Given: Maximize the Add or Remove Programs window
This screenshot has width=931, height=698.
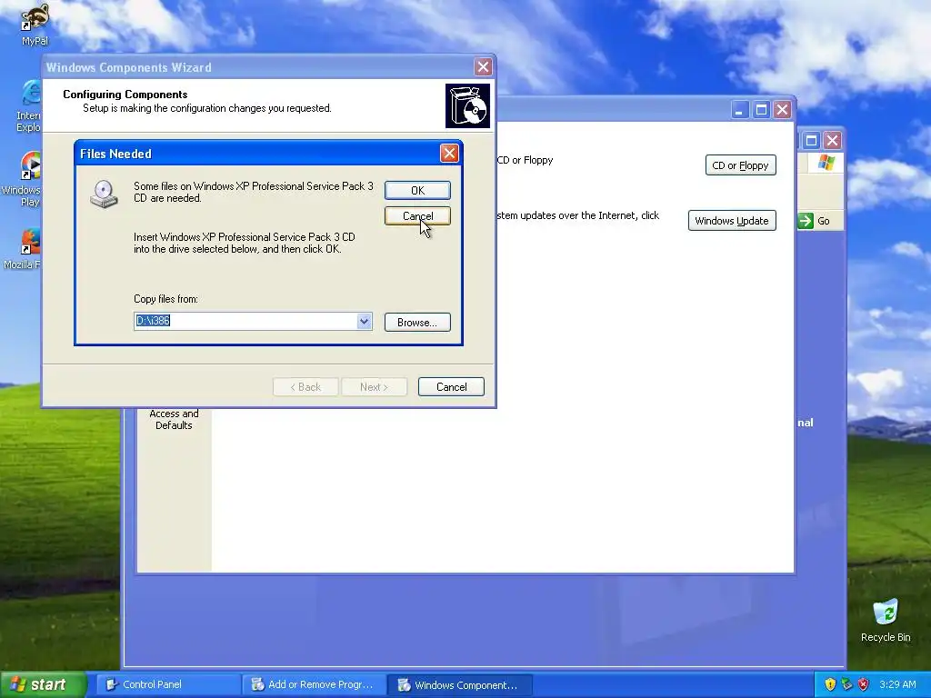Looking at the screenshot, I should pos(761,110).
